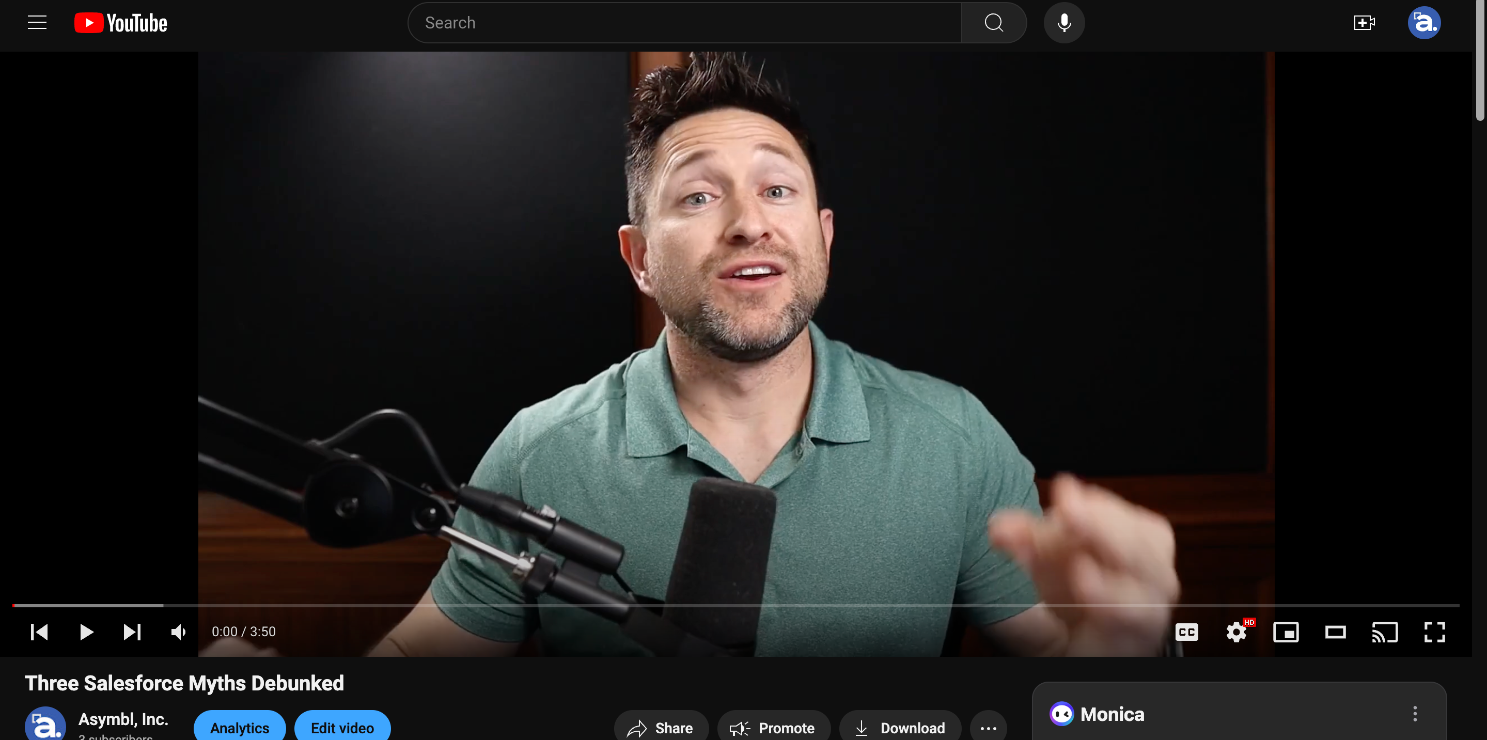Cast video to TV icon
1487x740 pixels.
[x=1385, y=631]
